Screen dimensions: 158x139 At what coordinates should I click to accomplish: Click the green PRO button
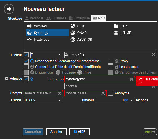[150, 132]
